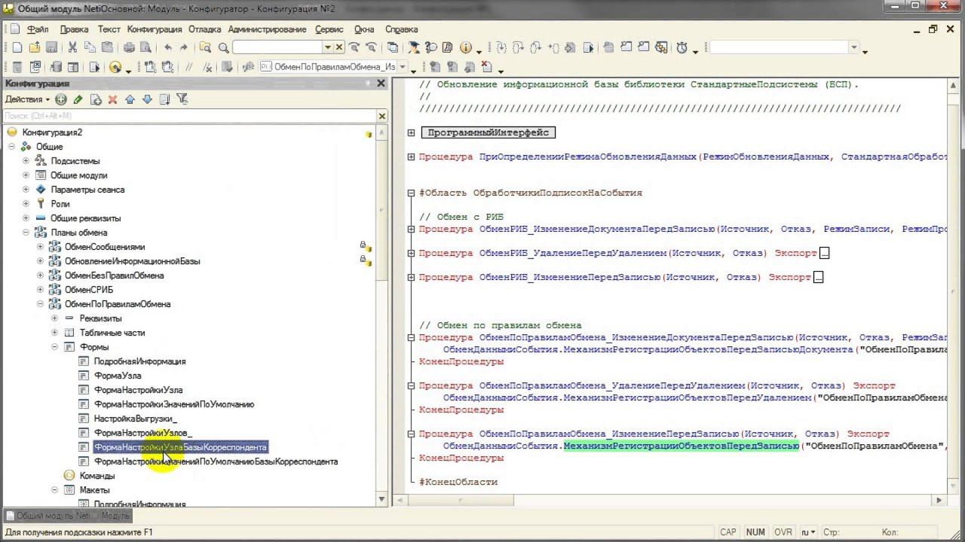Click the red X delete icon in Конфигурация panel
This screenshot has height=542, width=965.
(112, 99)
